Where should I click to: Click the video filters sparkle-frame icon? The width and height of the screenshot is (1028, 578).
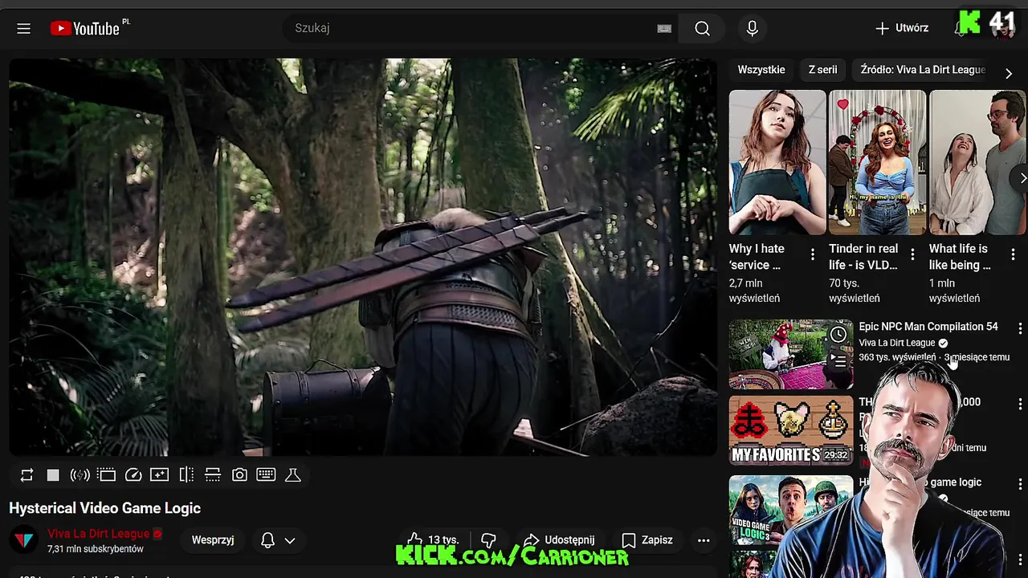160,475
